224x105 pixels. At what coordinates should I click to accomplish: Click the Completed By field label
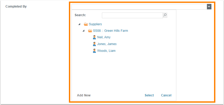pyautogui.click(x=16, y=7)
